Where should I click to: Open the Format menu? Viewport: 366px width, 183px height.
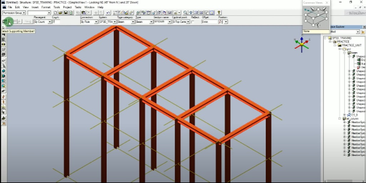[46, 7]
